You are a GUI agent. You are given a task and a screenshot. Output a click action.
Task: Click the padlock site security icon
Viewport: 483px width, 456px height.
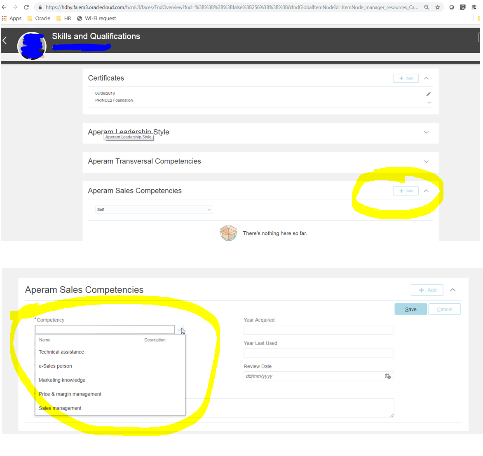[40, 7]
